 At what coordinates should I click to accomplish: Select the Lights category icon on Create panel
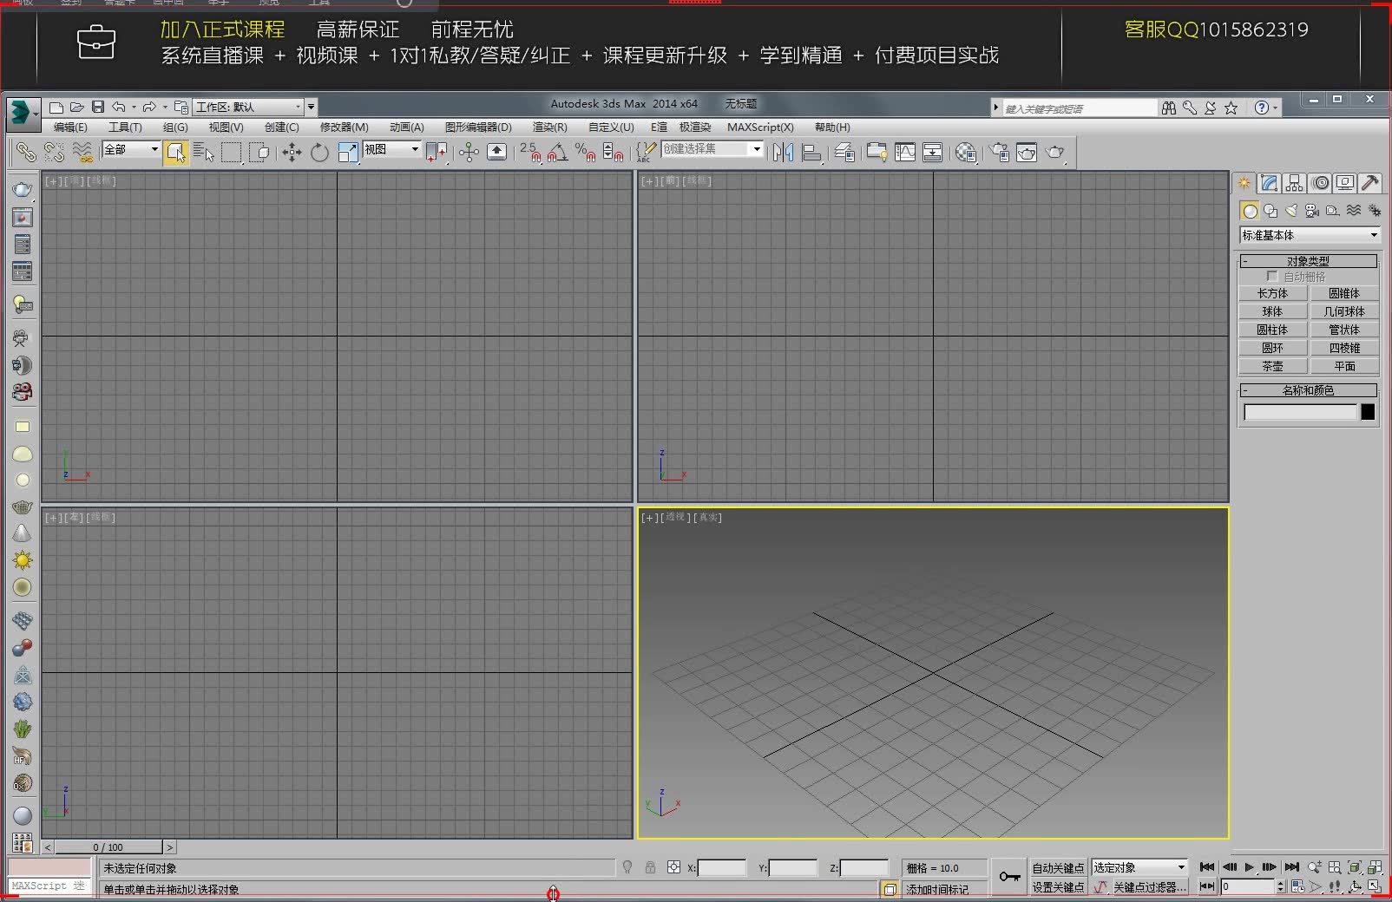pos(1291,211)
